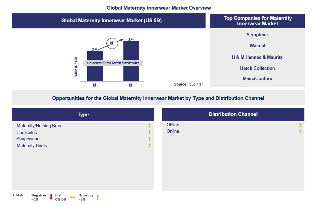This screenshot has width=315, height=206.
Task: Click lock icon below the right bar
Action: click(x=130, y=85)
